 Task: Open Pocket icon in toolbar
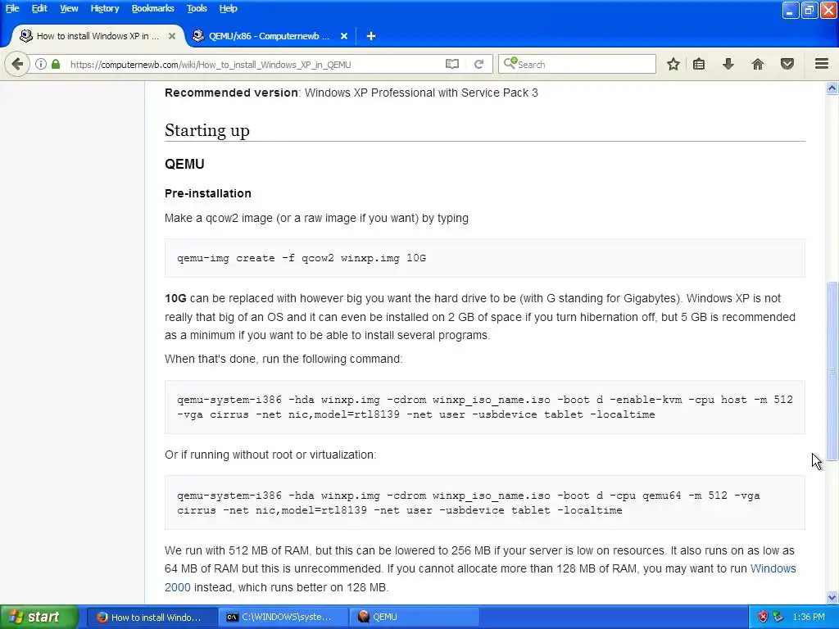click(x=787, y=64)
